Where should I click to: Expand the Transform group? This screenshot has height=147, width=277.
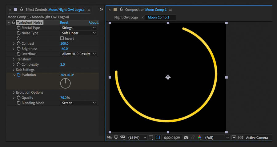click(x=14, y=59)
